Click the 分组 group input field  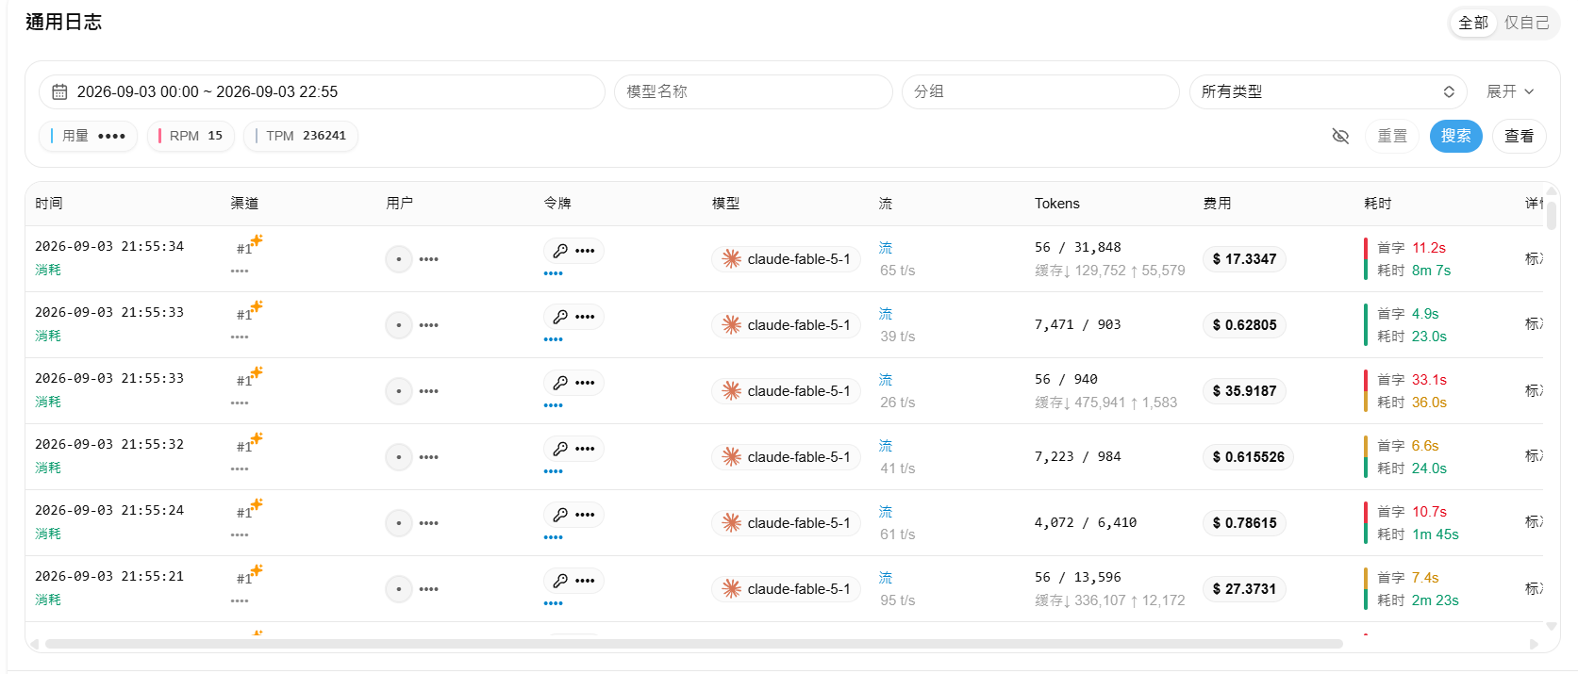(1040, 91)
